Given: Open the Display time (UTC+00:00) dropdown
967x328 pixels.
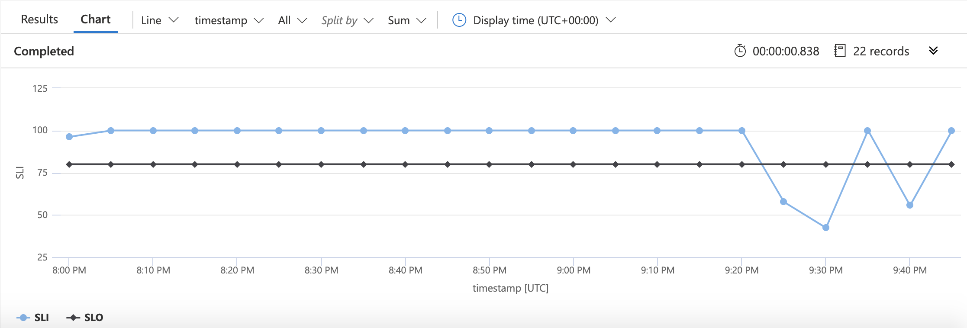Looking at the screenshot, I should tap(544, 20).
